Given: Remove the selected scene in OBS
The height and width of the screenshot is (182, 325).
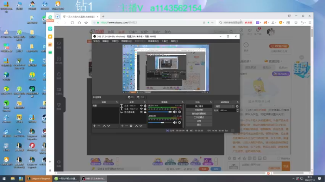Looking at the screenshot, I should (99, 126).
